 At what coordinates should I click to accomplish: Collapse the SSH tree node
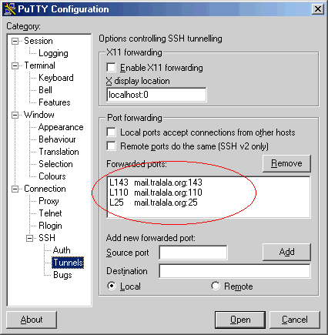30,239
